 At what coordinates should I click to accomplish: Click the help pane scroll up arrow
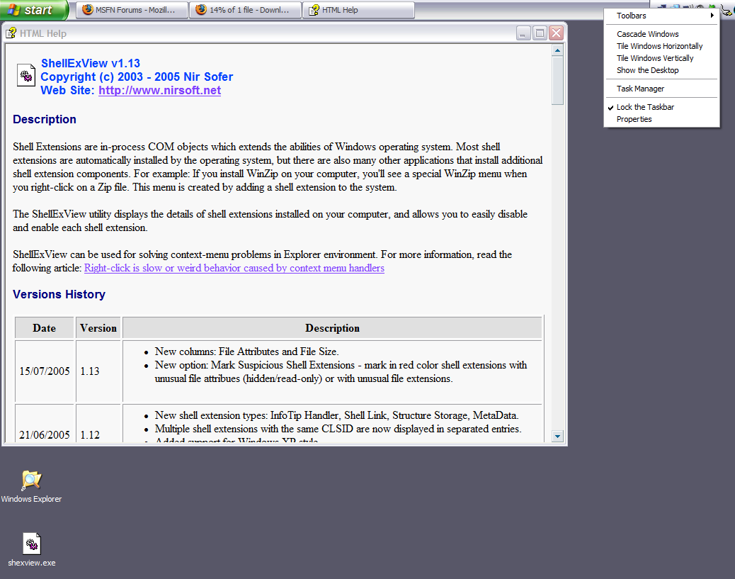coord(557,50)
